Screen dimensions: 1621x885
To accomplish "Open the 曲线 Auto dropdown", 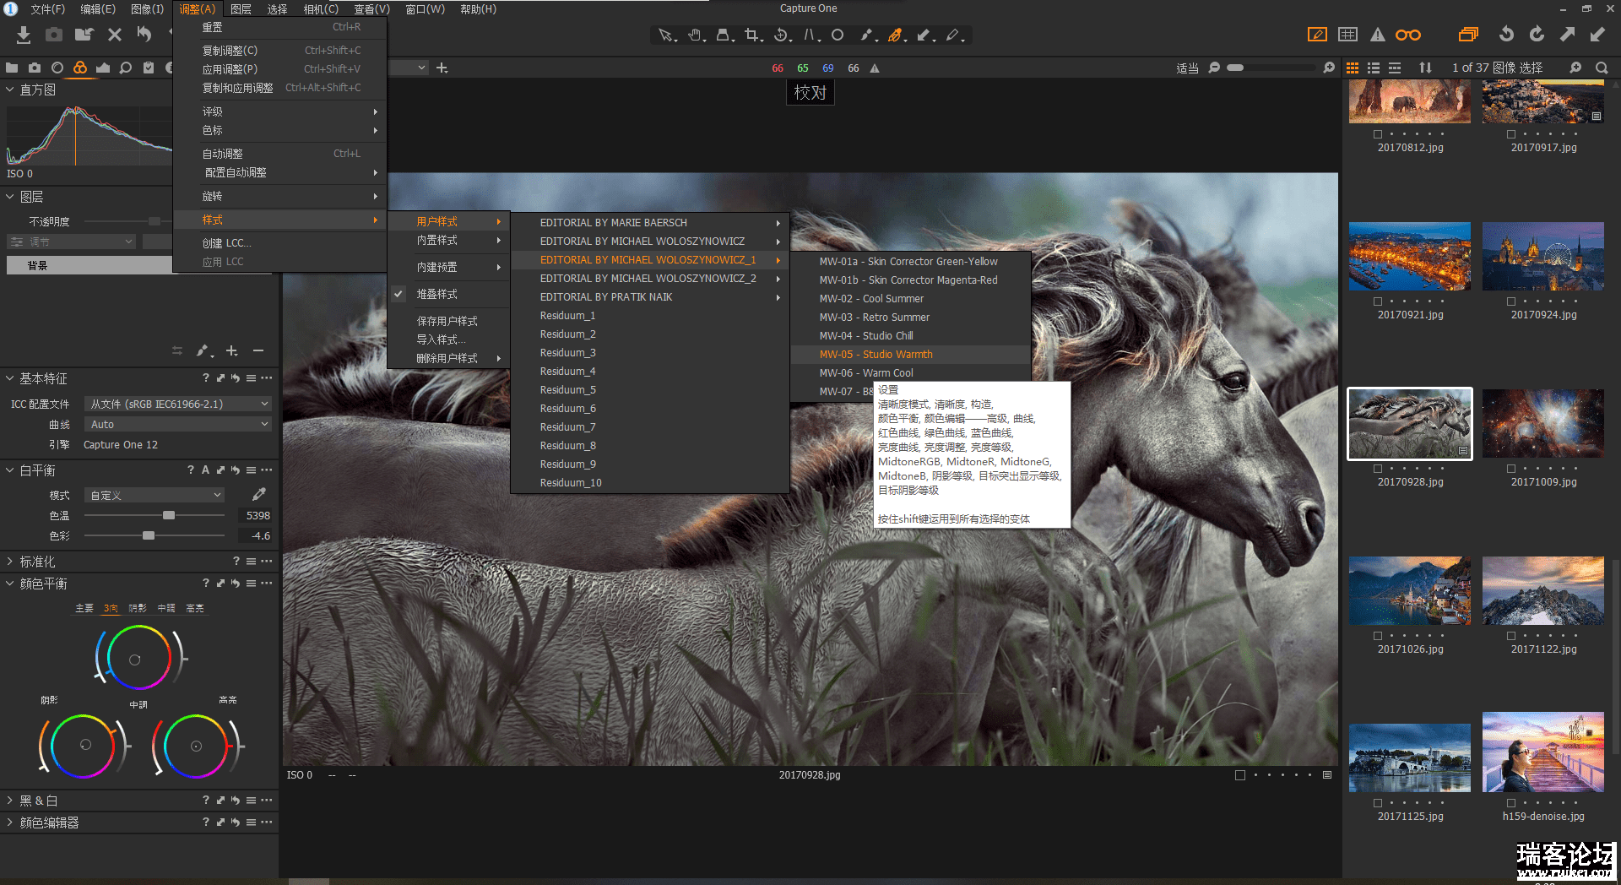I will point(177,424).
